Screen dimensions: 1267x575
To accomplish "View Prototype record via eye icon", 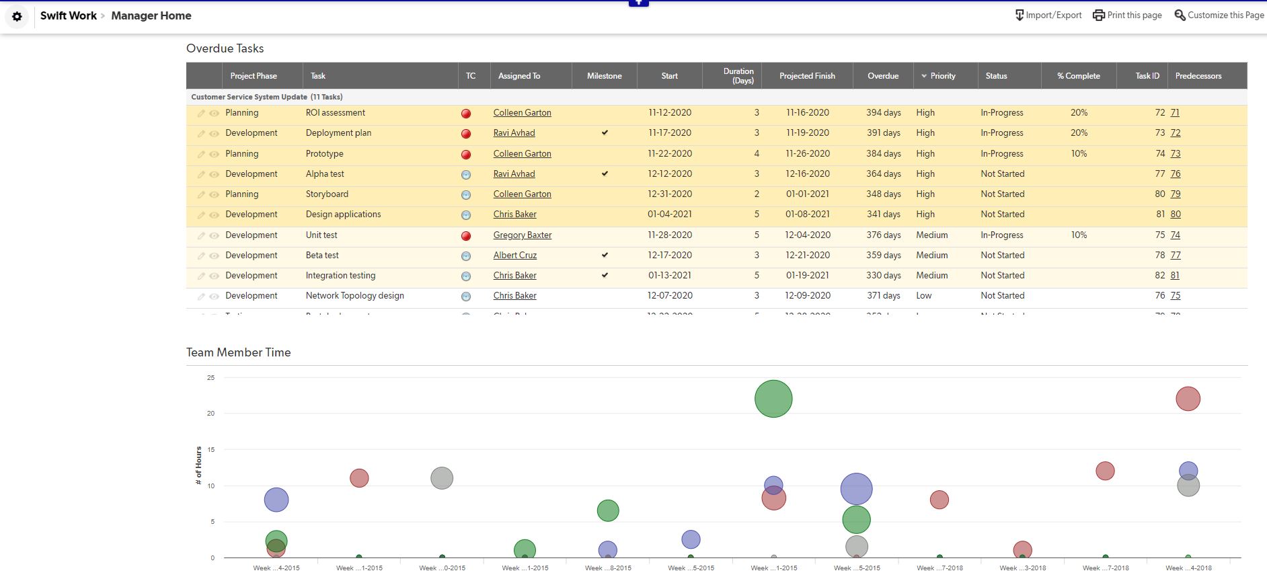I will [x=214, y=155].
